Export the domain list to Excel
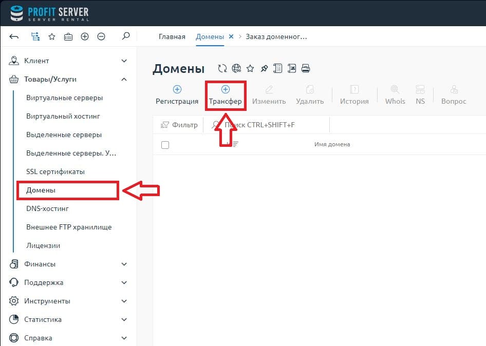 point(292,68)
